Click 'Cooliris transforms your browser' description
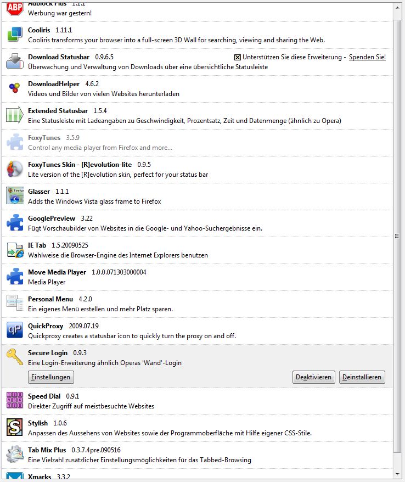405x482 pixels. (176, 40)
